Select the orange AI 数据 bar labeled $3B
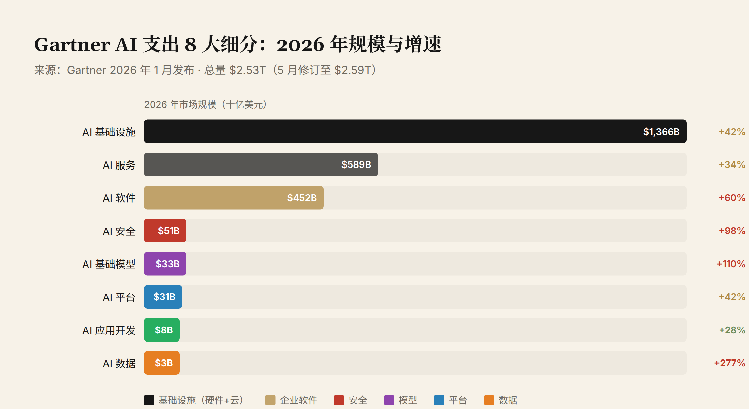749x409 pixels. coord(162,363)
